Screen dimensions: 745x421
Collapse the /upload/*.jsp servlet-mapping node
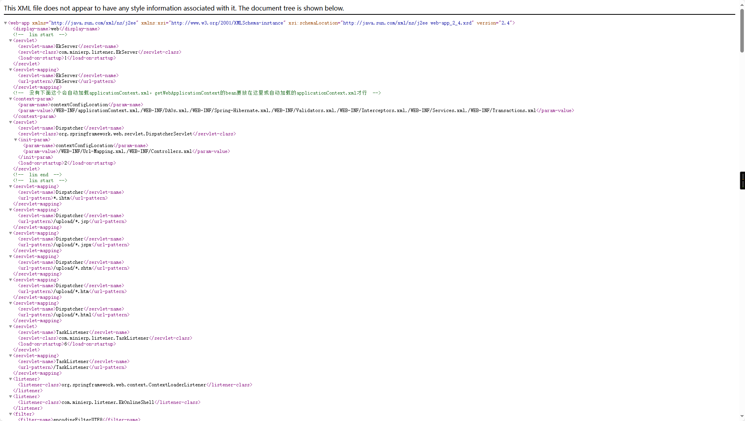(x=11, y=210)
